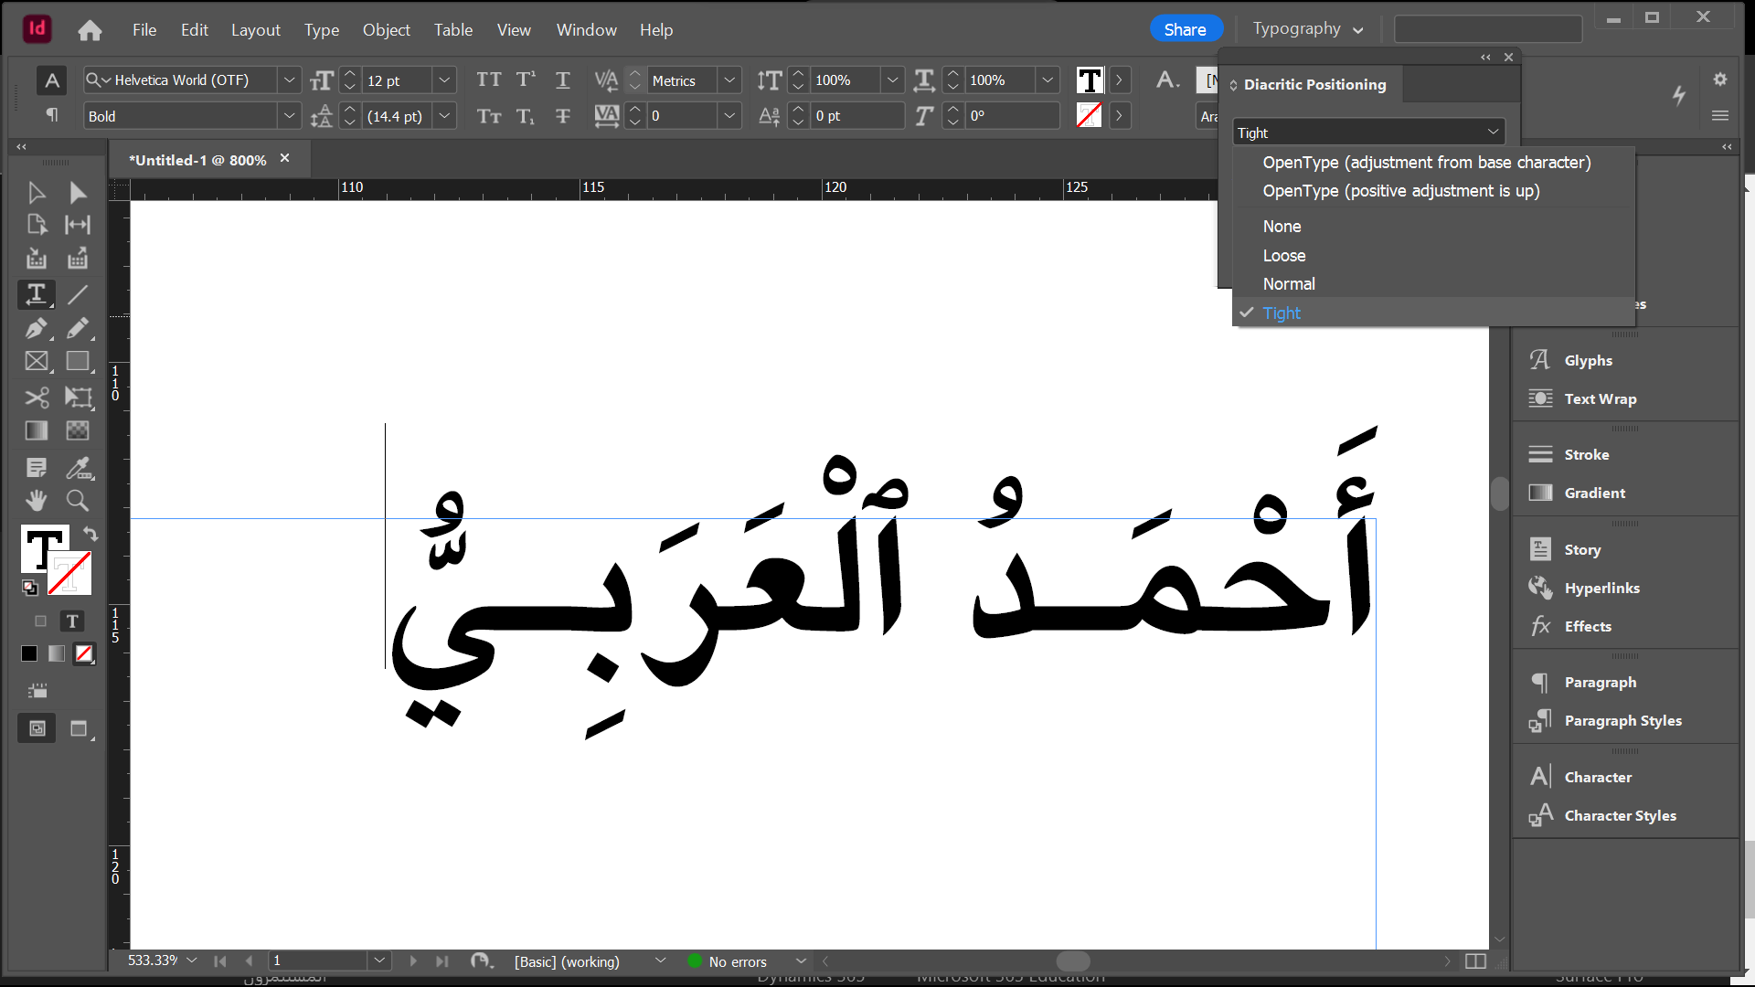
Task: Open the Typography workspace switcher
Action: click(1307, 29)
